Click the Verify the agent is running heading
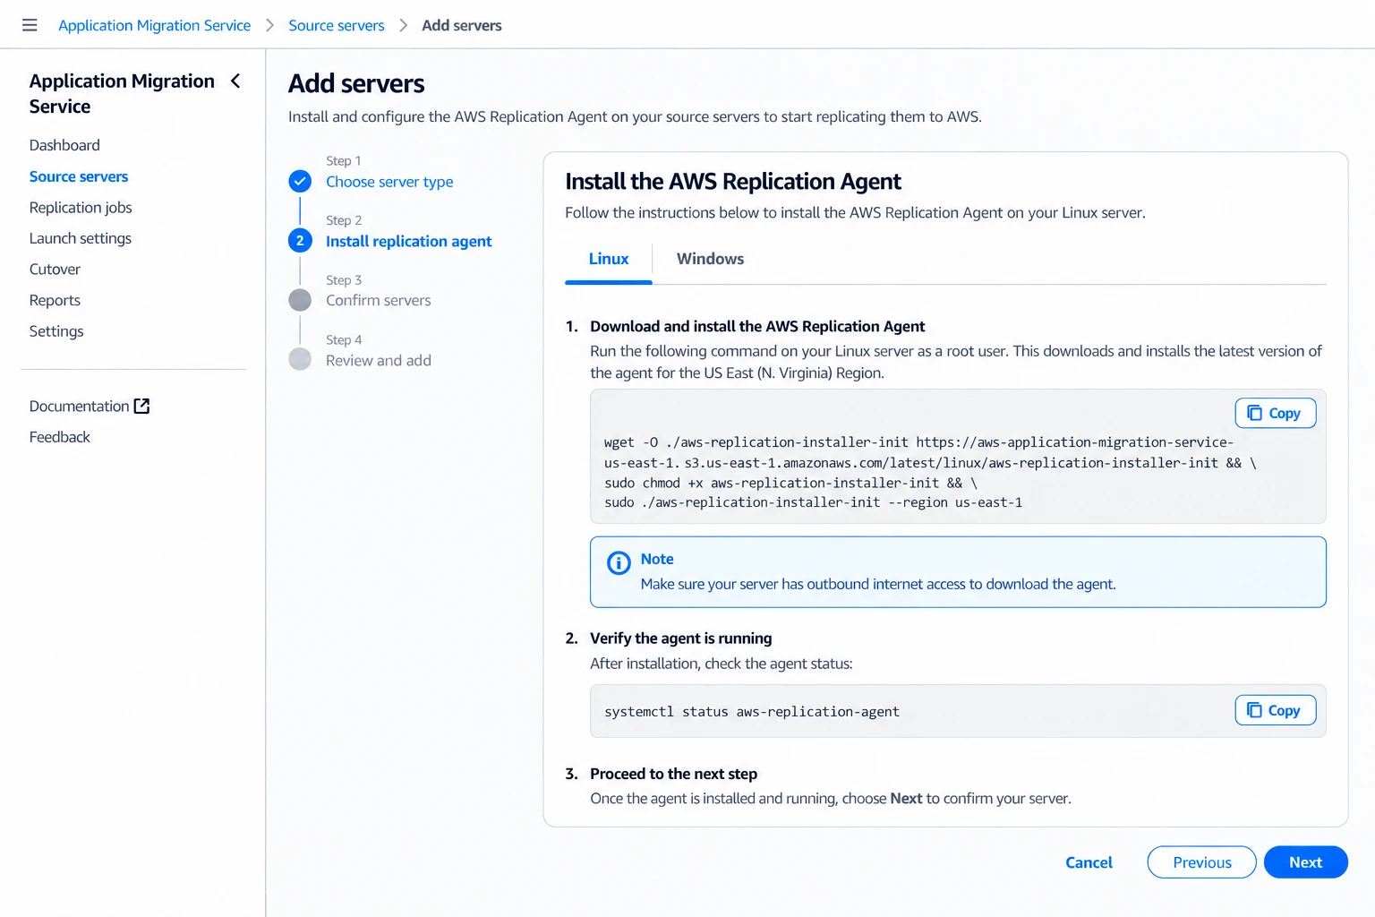The width and height of the screenshot is (1375, 917). pos(680,638)
